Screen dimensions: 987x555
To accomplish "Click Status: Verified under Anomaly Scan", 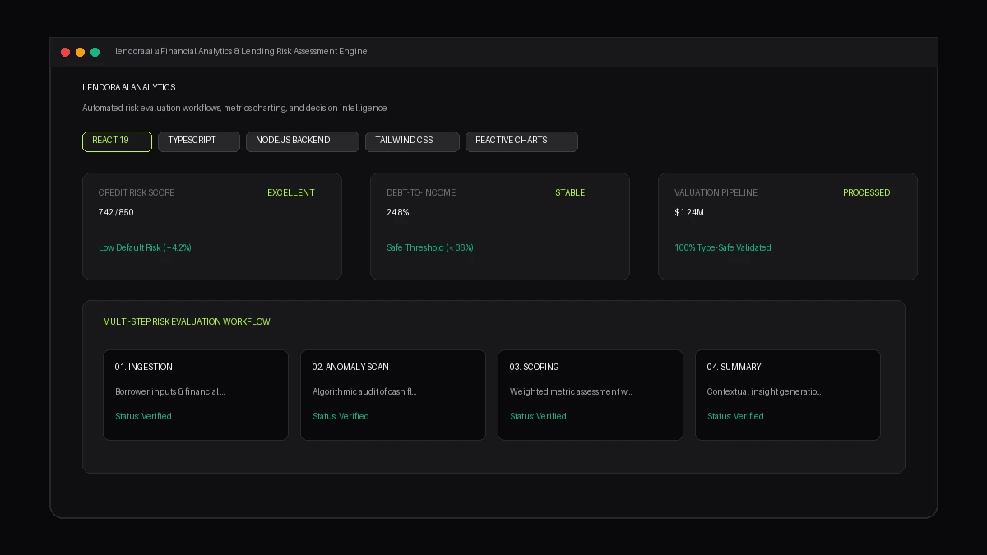I will pos(341,416).
